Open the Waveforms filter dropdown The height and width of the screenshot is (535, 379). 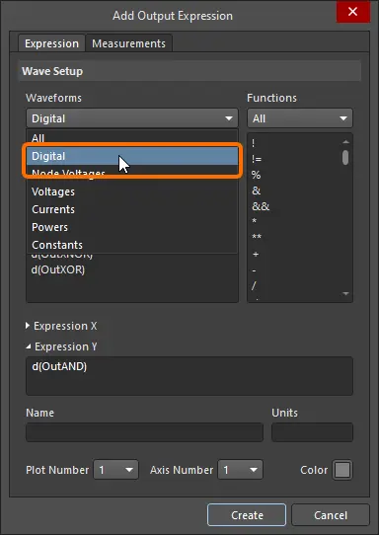[132, 118]
